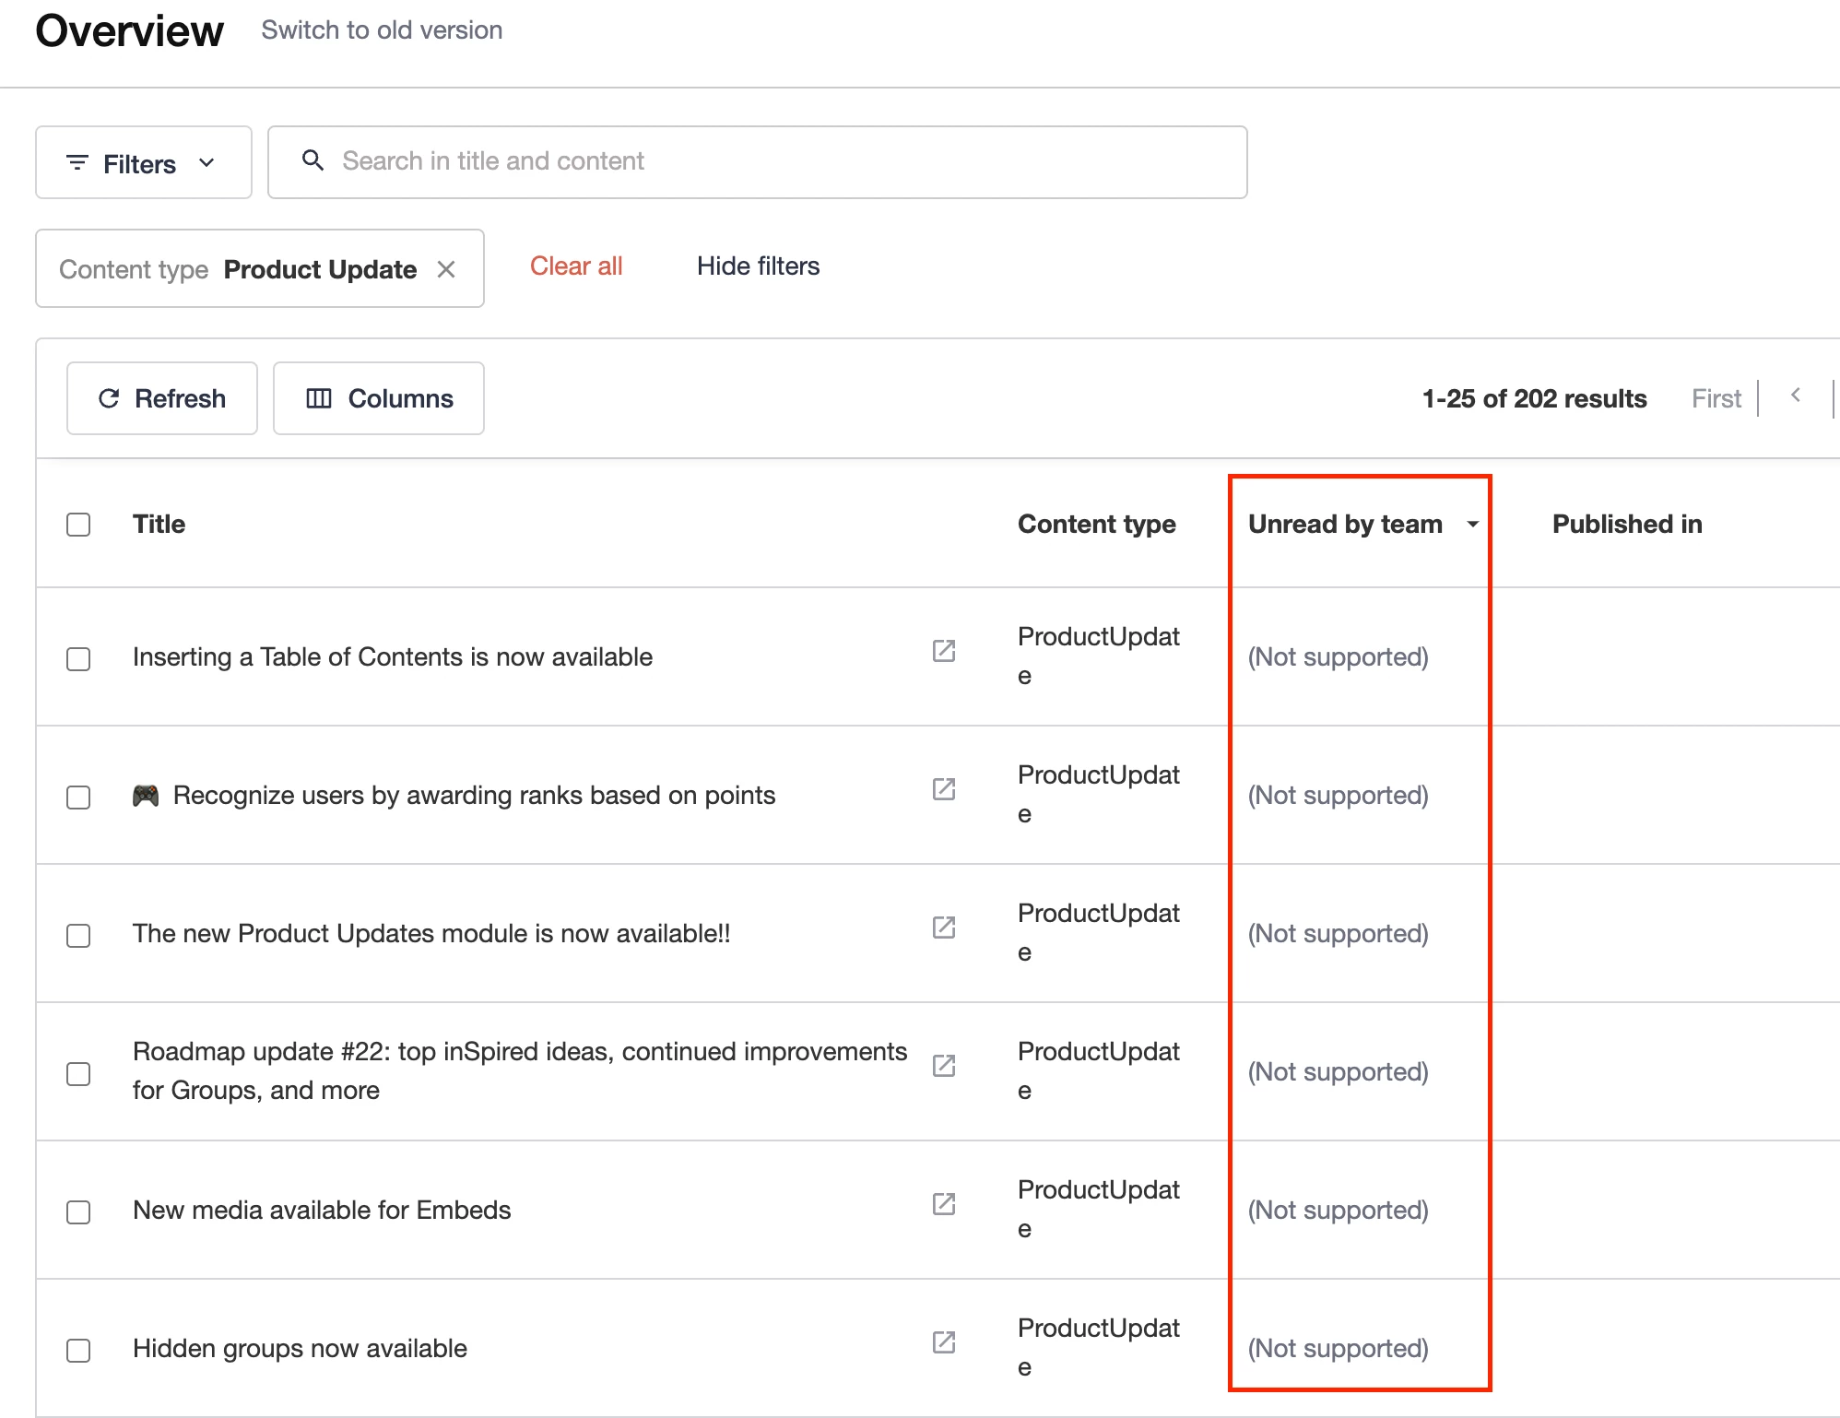Click the Refresh icon to reload results
This screenshot has width=1840, height=1418.
111,398
